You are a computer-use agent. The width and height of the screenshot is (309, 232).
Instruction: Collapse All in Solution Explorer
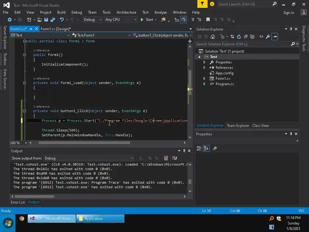(246, 37)
